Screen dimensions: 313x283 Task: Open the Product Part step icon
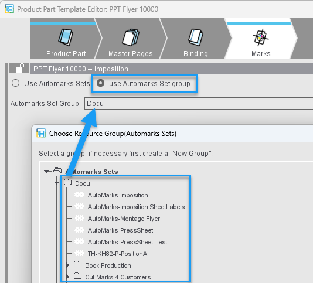(66, 37)
